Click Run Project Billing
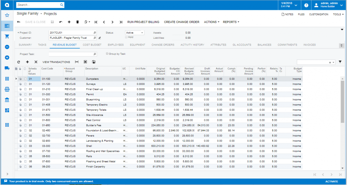The image size is (347, 185). 143,22
